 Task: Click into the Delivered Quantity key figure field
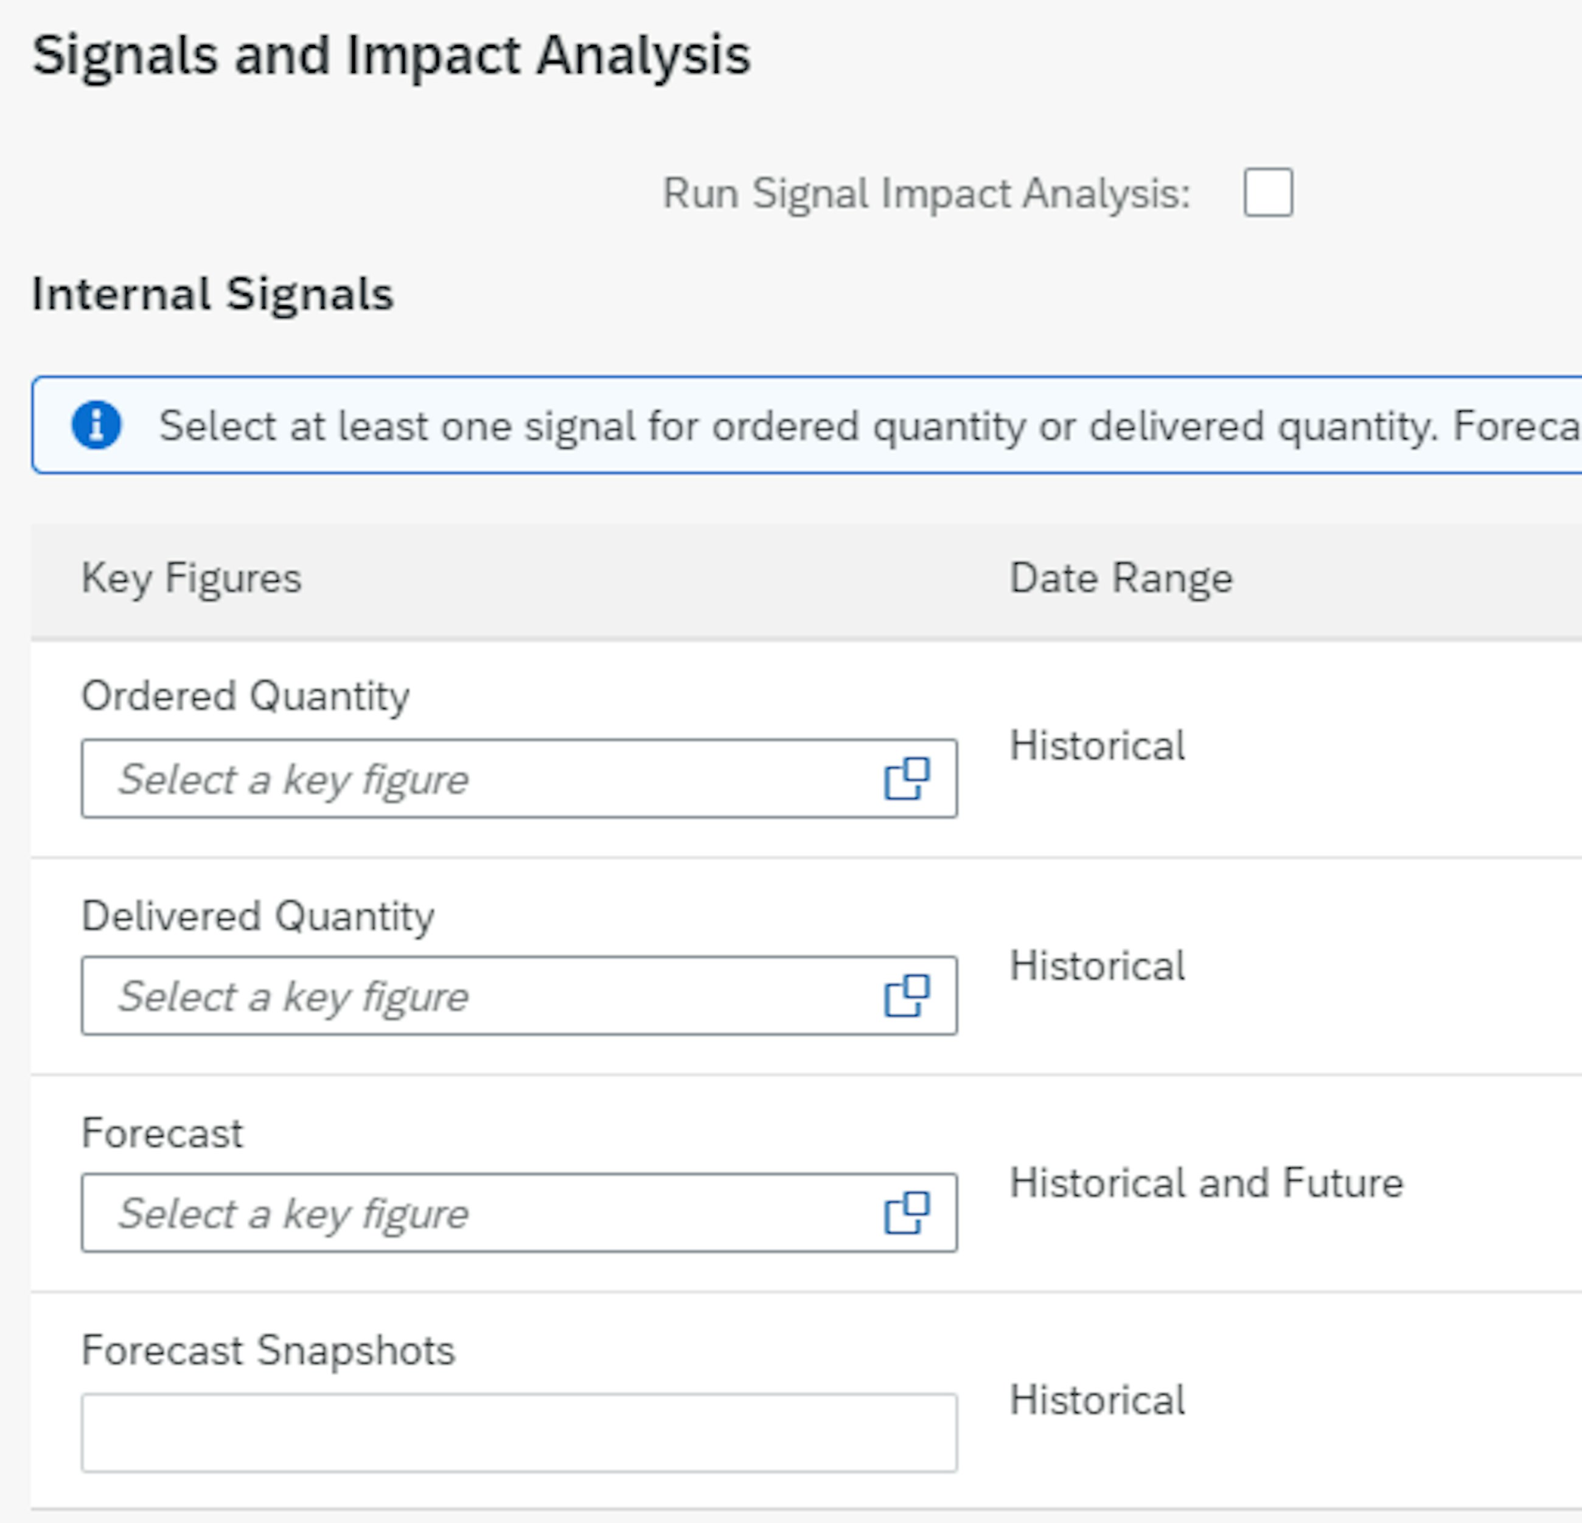coord(476,996)
